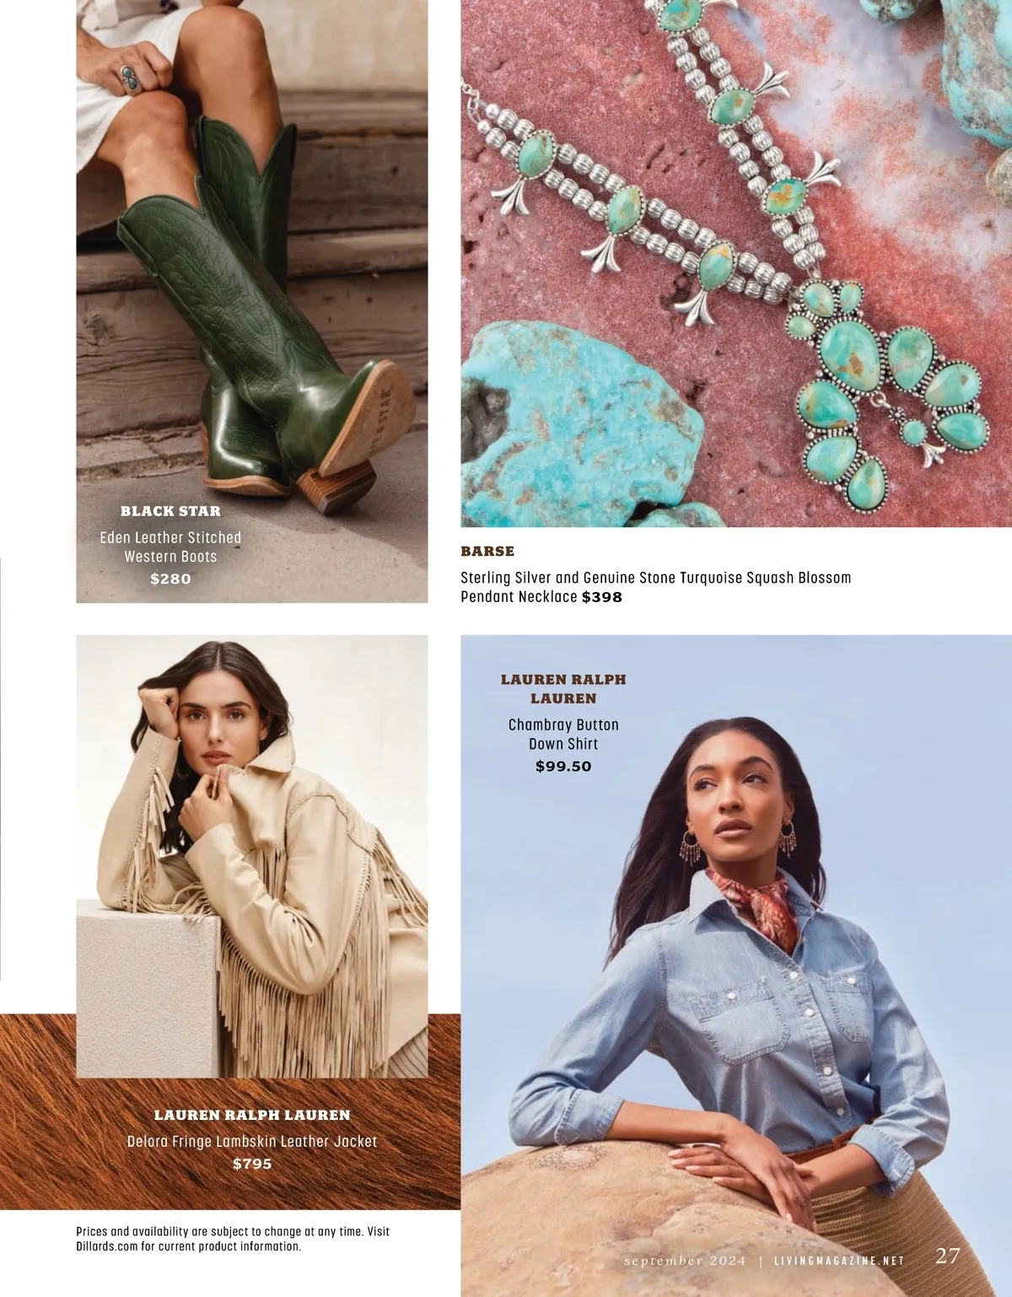
Task: Click the BARSE brand heading
Action: (487, 551)
